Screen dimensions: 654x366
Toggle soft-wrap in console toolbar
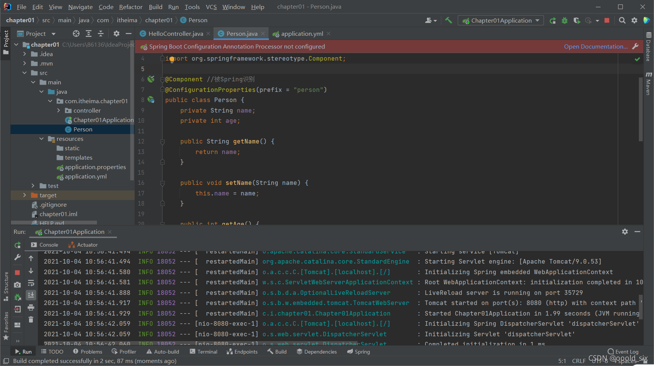coord(31,283)
